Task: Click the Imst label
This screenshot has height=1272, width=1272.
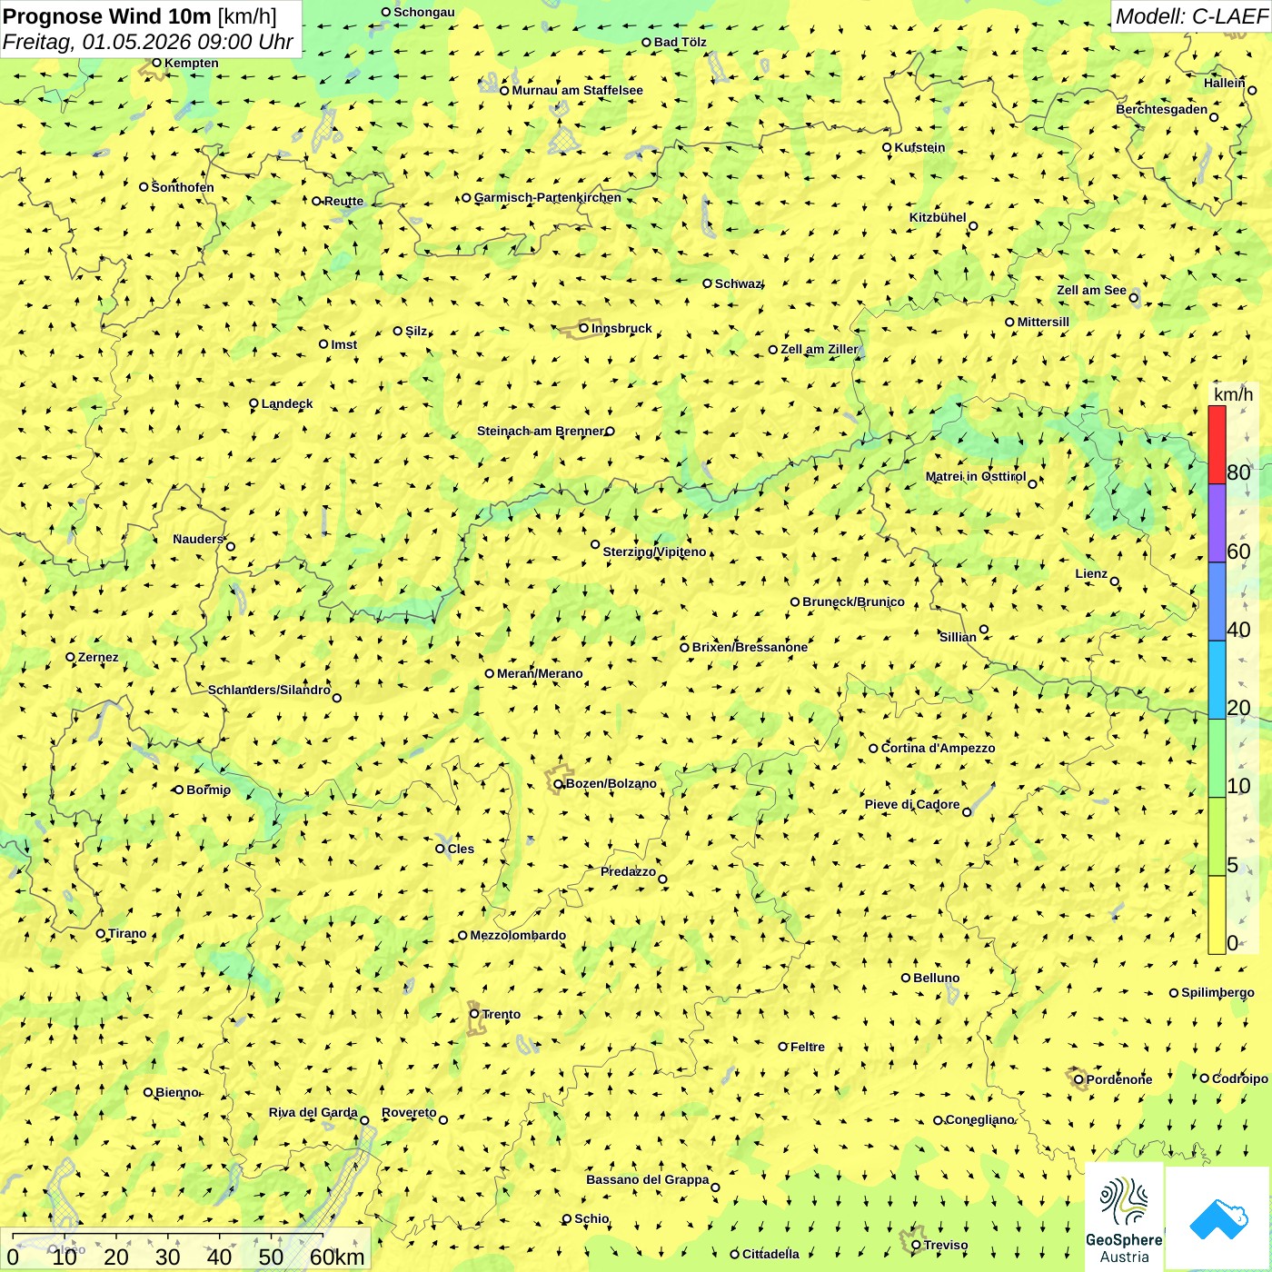Action: tap(344, 344)
